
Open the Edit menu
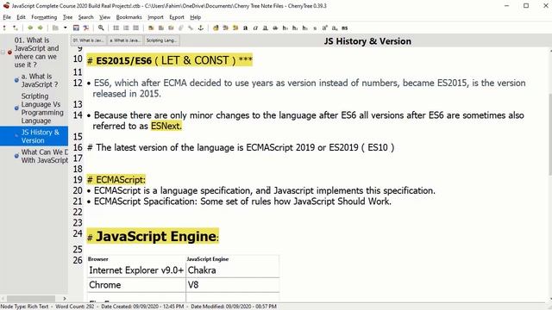tap(21, 17)
